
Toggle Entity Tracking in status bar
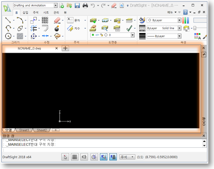[113, 157]
